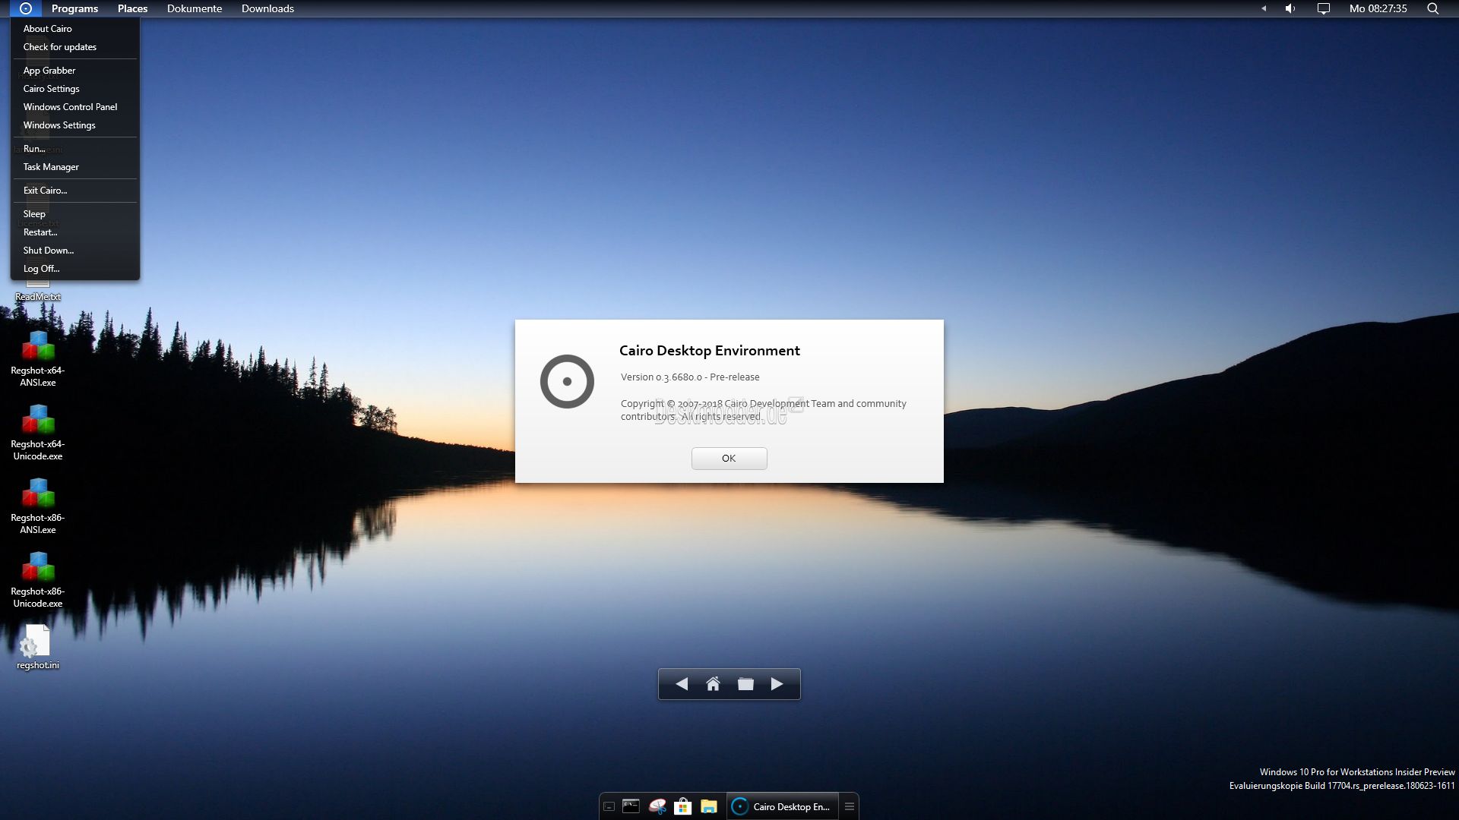Go forward in desktop navigation toolbar
The width and height of the screenshot is (1459, 820).
(777, 684)
